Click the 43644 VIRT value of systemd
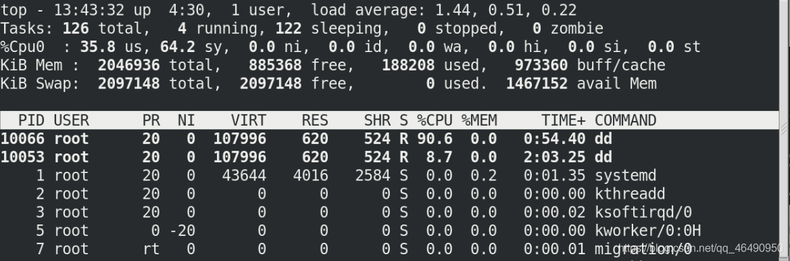 pyautogui.click(x=244, y=176)
